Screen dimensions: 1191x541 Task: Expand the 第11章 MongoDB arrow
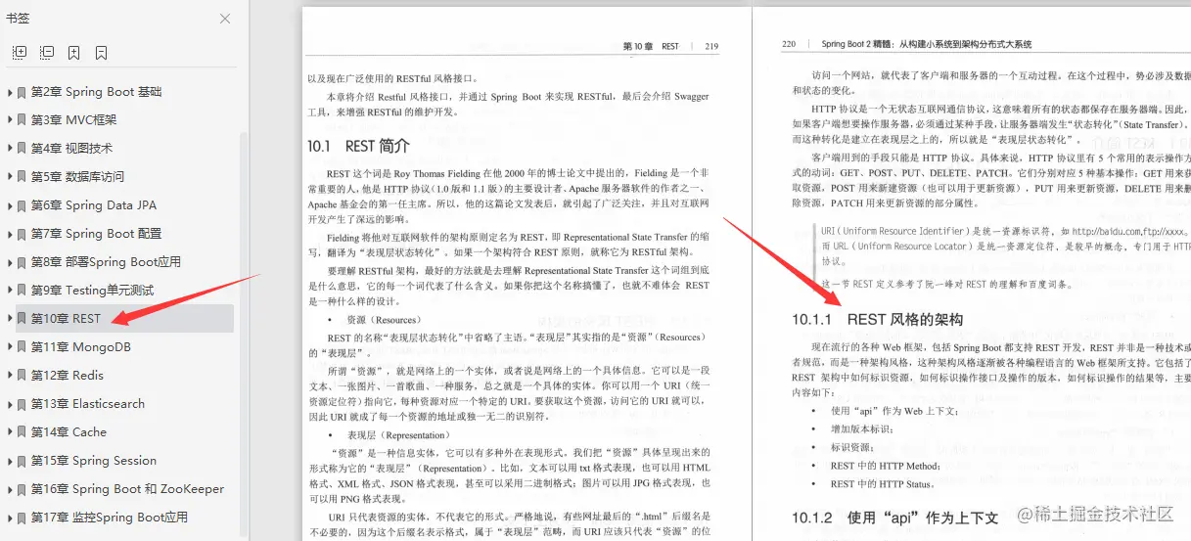pyautogui.click(x=10, y=347)
